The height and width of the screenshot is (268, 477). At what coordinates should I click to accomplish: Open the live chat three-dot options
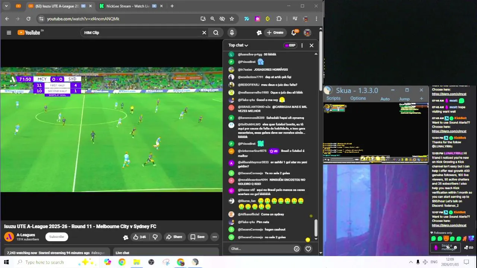pos(302,45)
